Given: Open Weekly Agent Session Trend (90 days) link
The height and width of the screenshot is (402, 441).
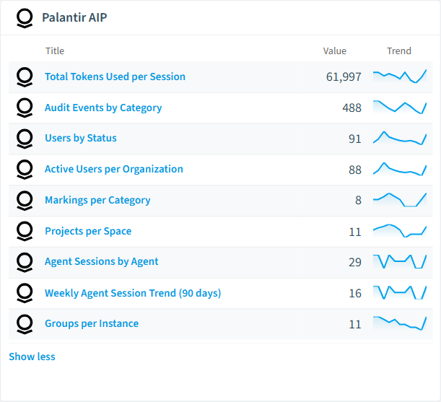Looking at the screenshot, I should (x=133, y=293).
